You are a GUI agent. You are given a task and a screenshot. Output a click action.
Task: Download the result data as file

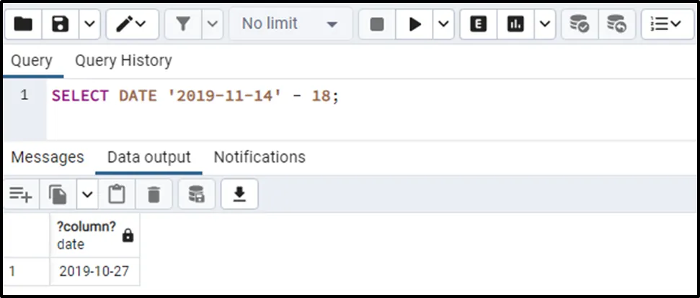239,194
